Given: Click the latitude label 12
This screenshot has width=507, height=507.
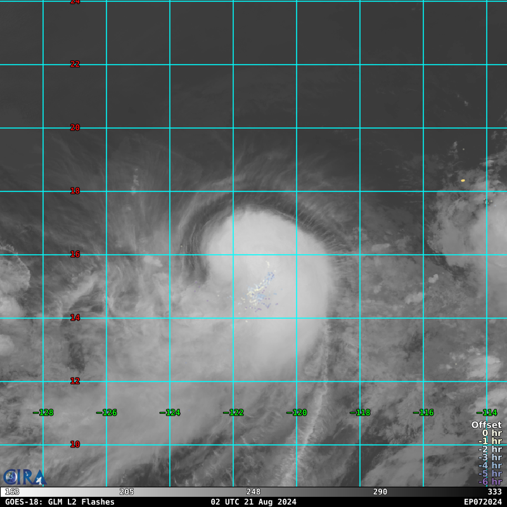Looking at the screenshot, I should 75,381.
